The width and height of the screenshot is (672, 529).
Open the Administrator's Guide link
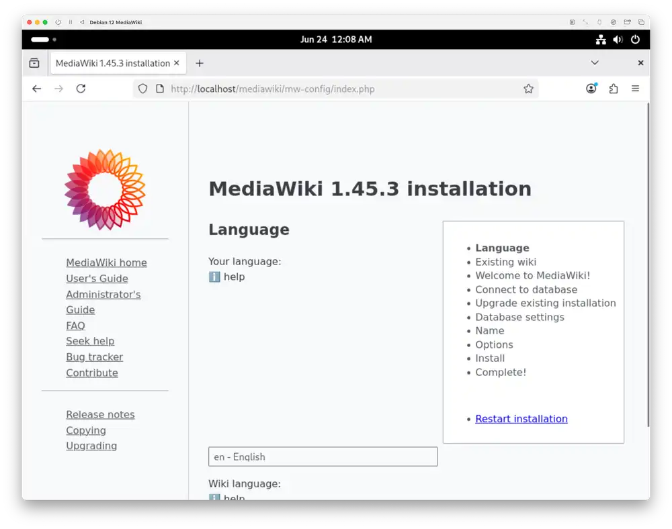pyautogui.click(x=103, y=301)
